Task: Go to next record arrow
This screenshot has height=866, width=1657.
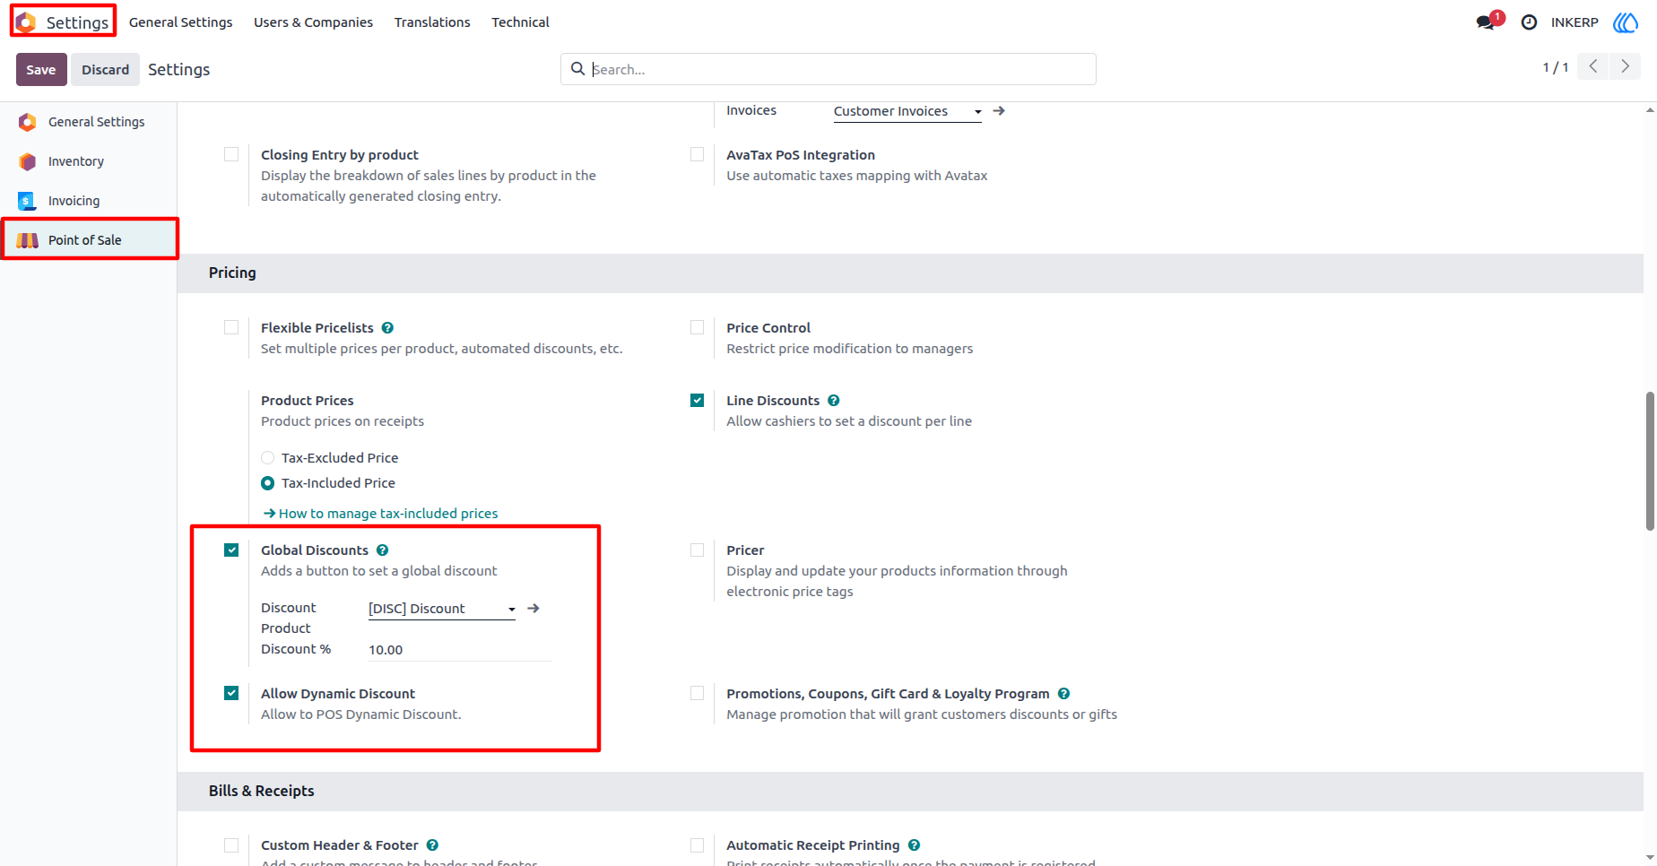Action: tap(1625, 66)
